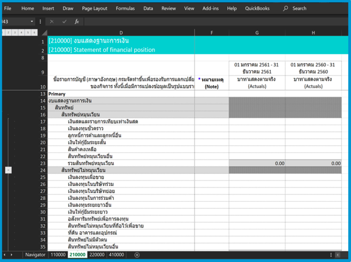351x262 pixels.
Task: Click the 2561 Actuals header in column G
Action: pyautogui.click(x=257, y=83)
